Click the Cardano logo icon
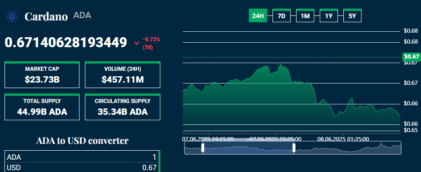This screenshot has width=421, height=172. 12,17
